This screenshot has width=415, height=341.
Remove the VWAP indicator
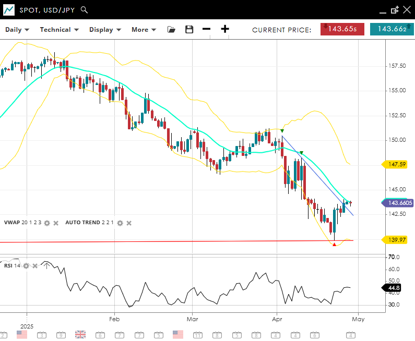pos(56,223)
